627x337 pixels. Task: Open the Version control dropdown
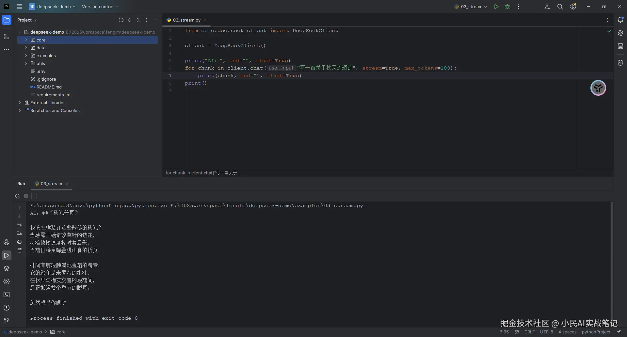click(100, 7)
